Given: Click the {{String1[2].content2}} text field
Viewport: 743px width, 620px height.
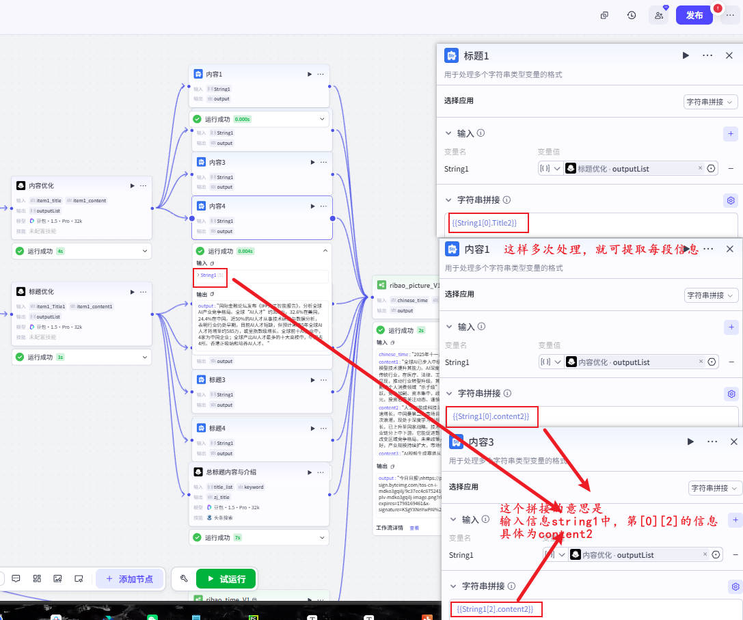Looking at the screenshot, I should pos(596,609).
